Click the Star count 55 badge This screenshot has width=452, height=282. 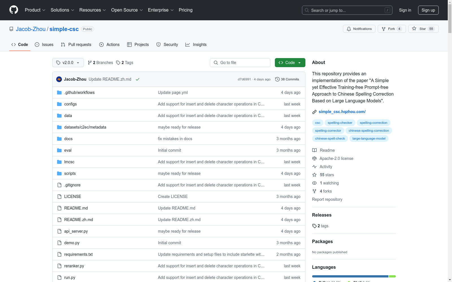[x=431, y=29]
